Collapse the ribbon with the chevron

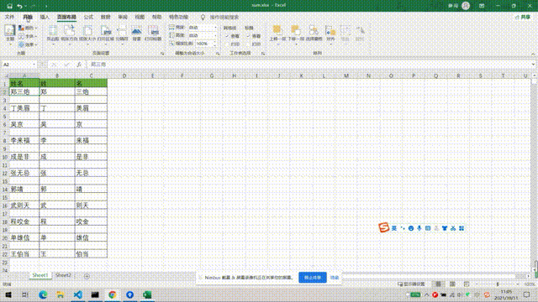pyautogui.click(x=533, y=54)
